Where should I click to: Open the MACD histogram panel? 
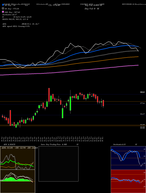click(18, 181)
